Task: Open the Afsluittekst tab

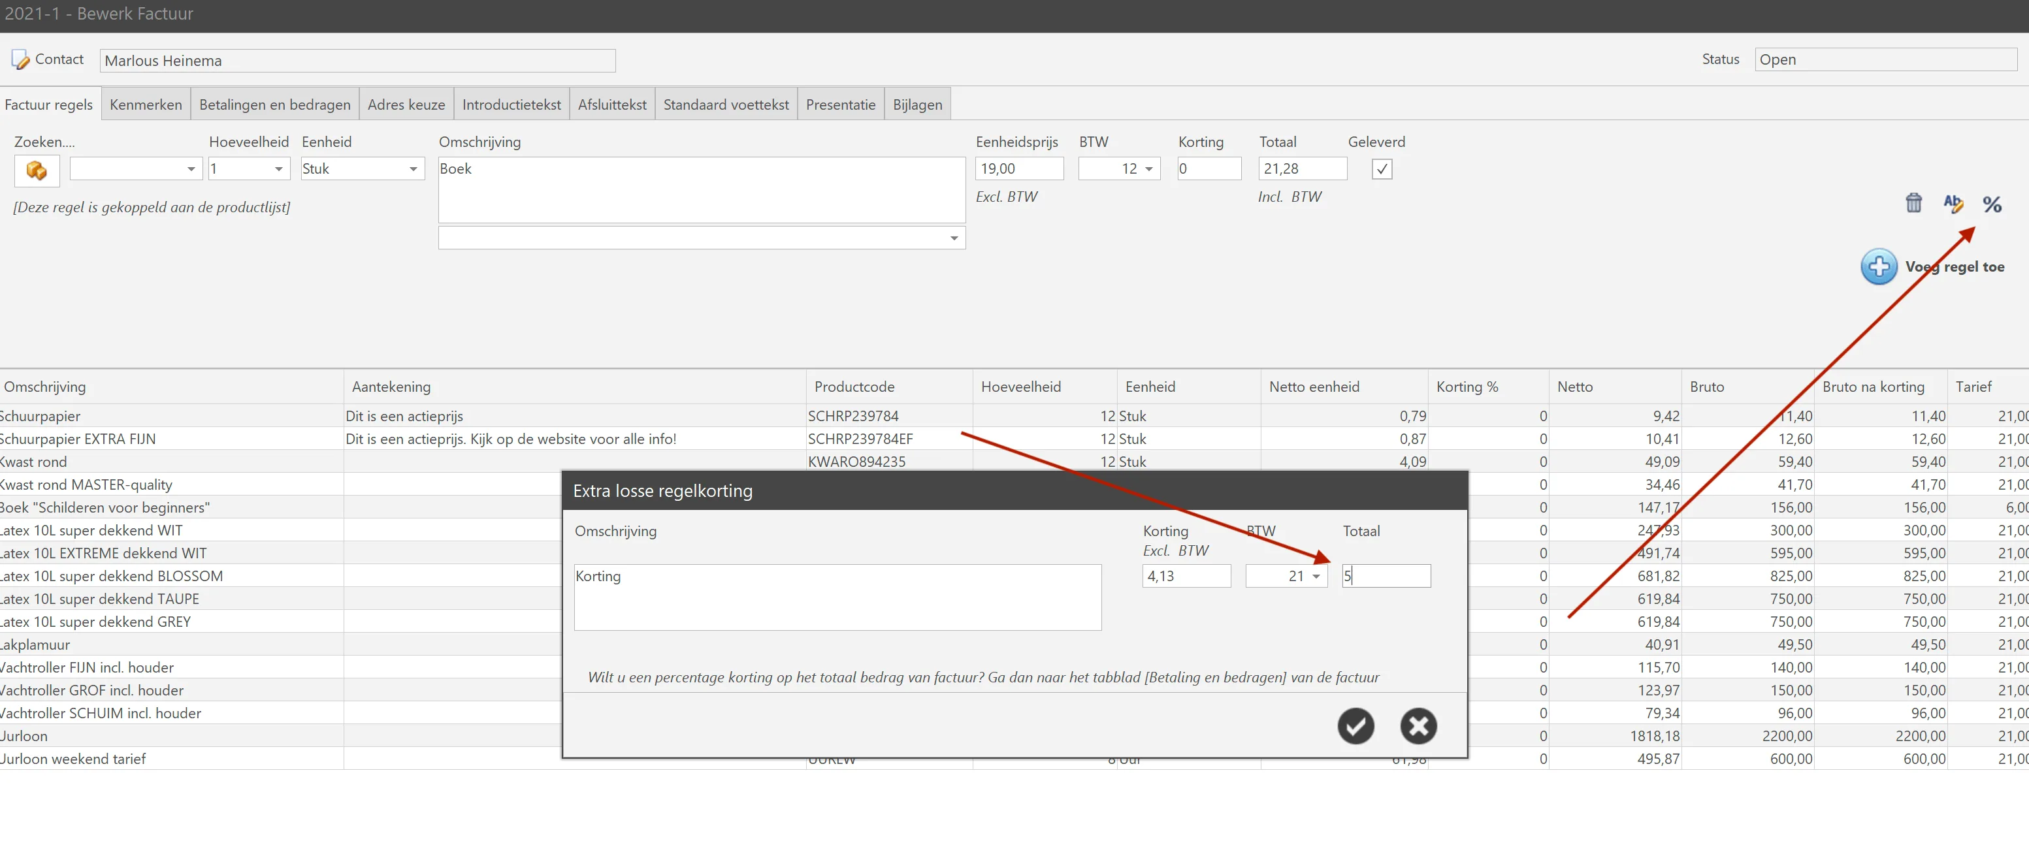Action: pos(612,104)
